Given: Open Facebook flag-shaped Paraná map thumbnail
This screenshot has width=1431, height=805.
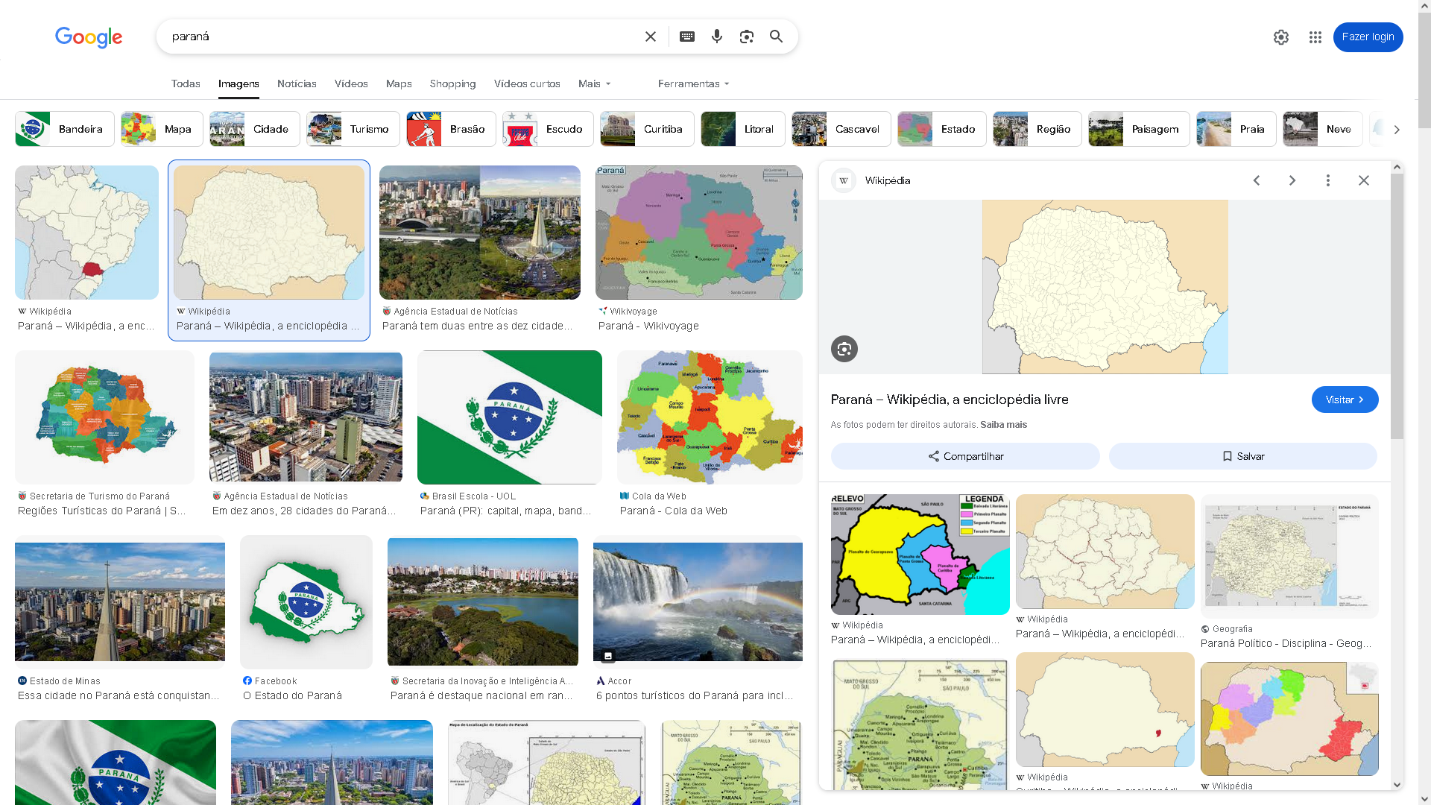Looking at the screenshot, I should pos(306,602).
